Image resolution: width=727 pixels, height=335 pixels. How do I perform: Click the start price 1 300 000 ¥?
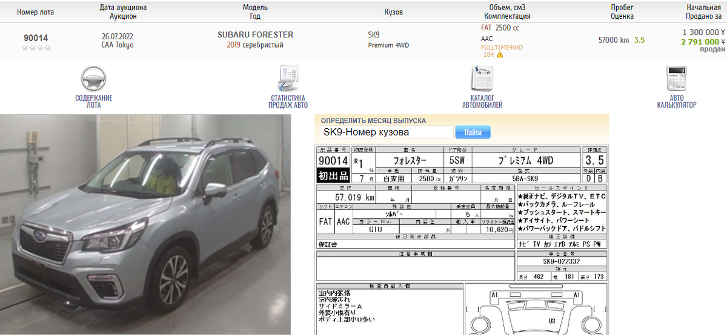point(703,32)
